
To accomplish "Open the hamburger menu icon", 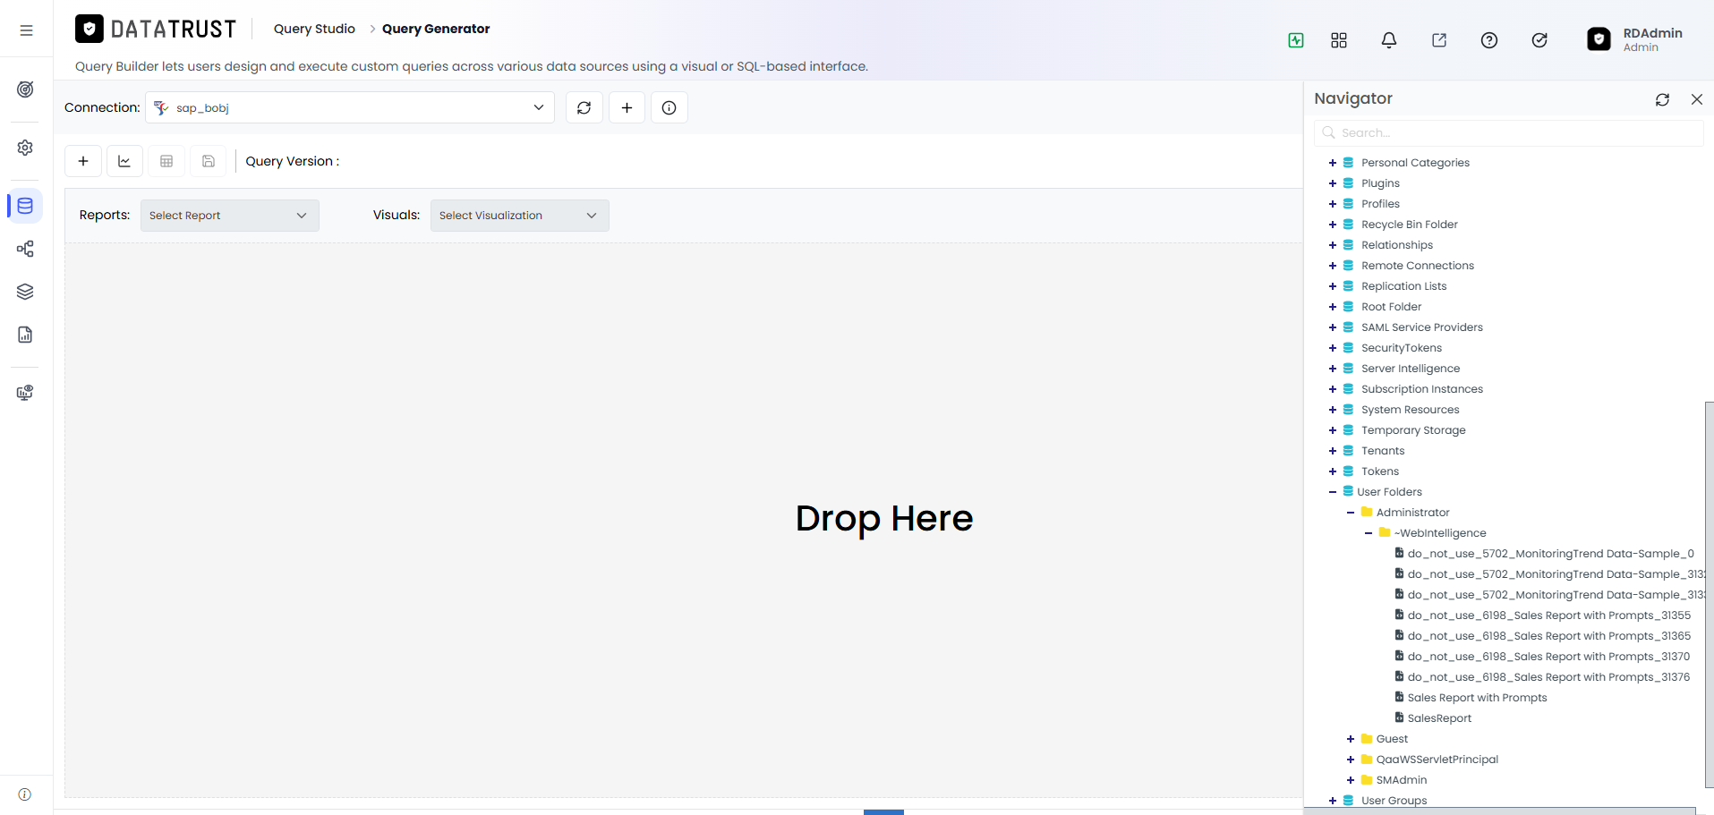I will [26, 30].
